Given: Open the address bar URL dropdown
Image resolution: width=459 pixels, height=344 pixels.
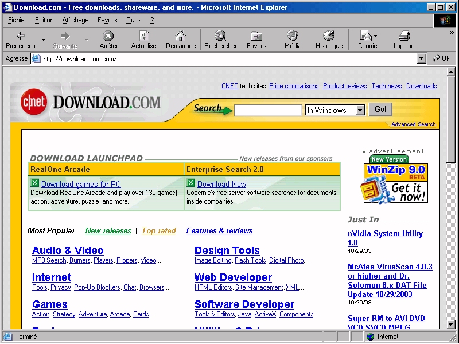Looking at the screenshot, I should coord(421,59).
